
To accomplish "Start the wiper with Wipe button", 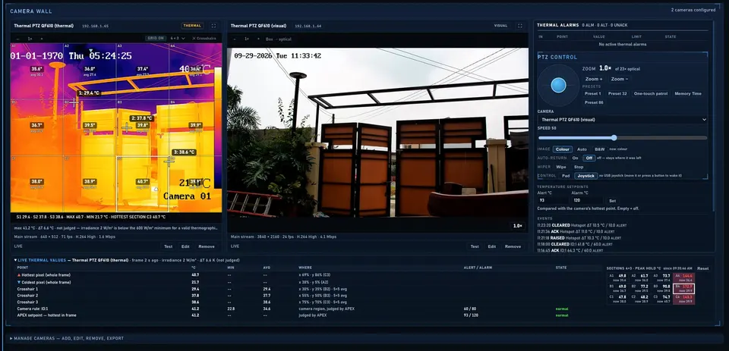I will tap(561, 167).
